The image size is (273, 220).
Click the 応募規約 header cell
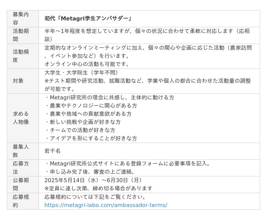coord(23,201)
